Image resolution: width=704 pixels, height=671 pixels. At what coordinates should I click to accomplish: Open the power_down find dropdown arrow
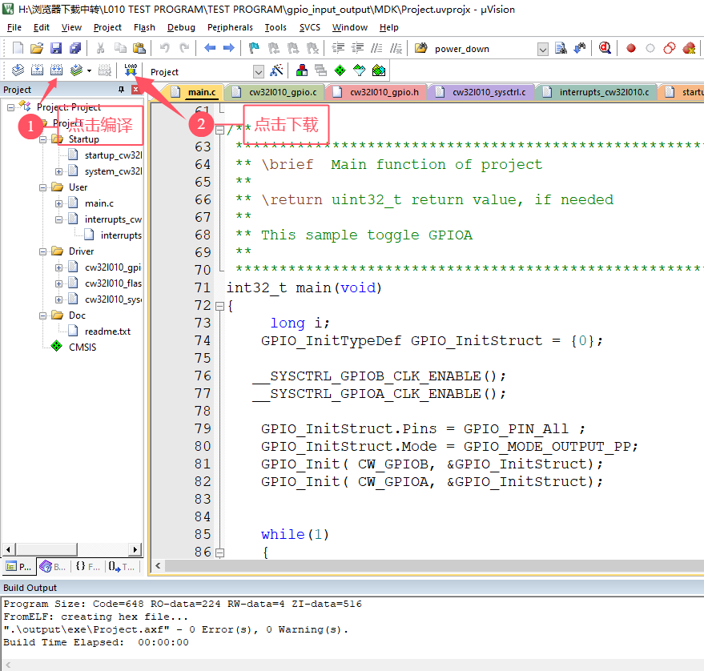pyautogui.click(x=543, y=49)
